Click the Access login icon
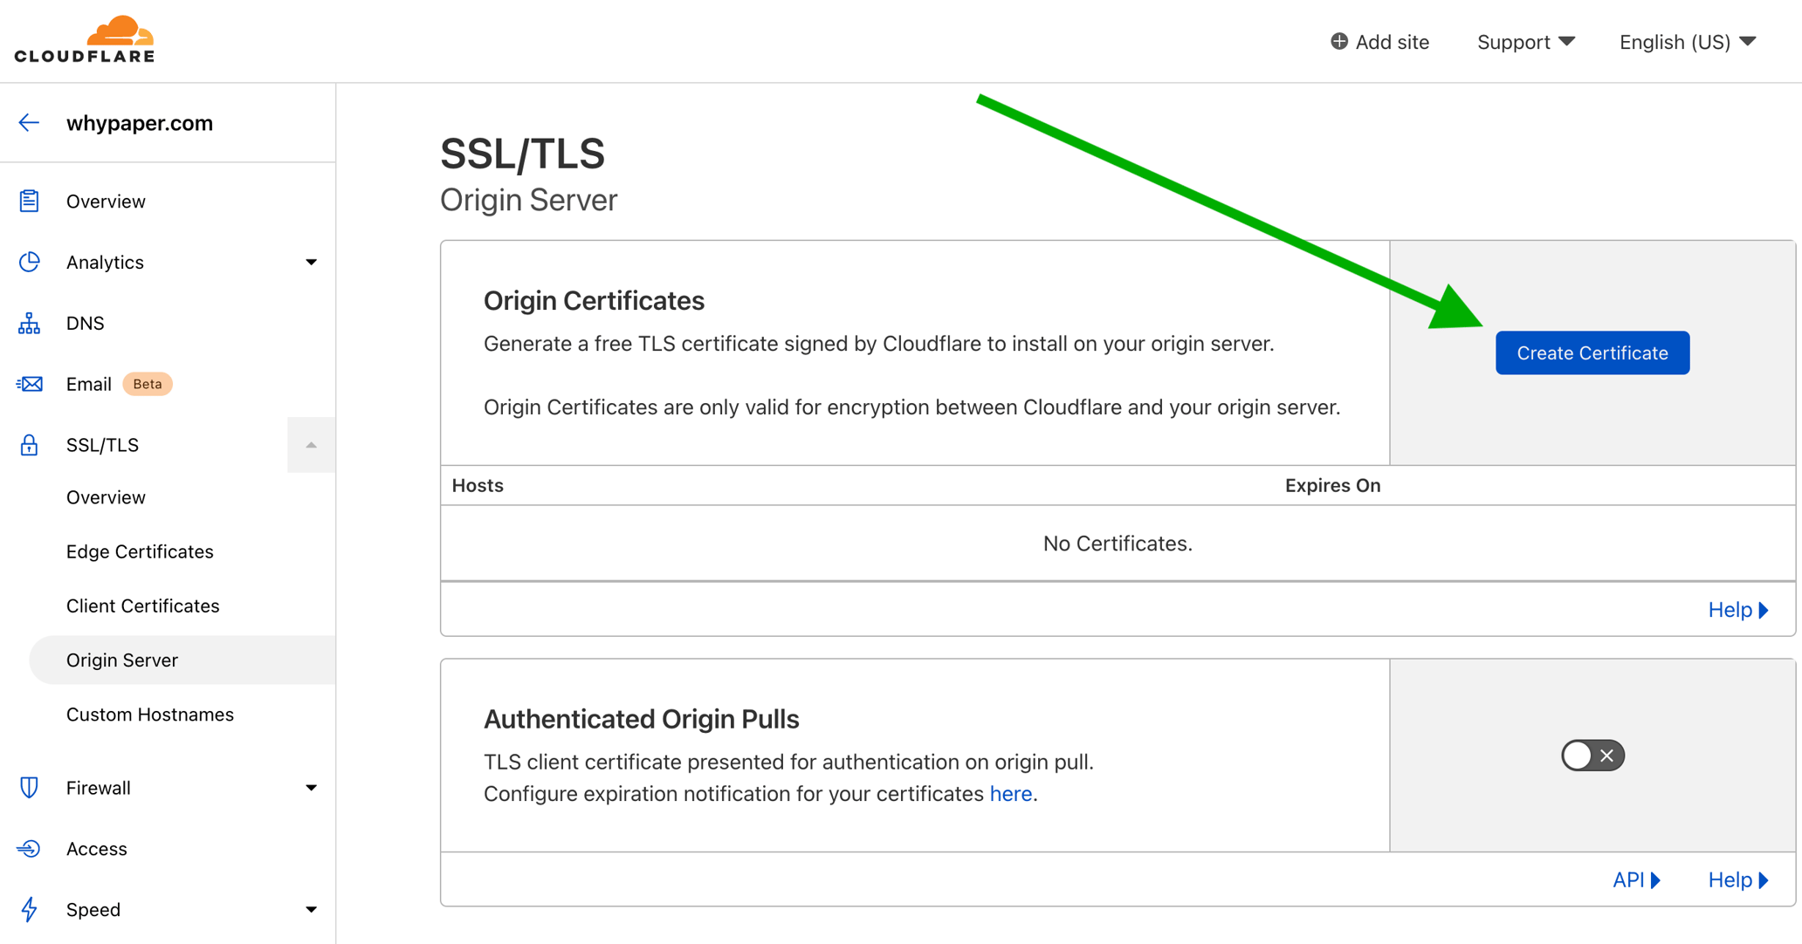 (x=29, y=848)
